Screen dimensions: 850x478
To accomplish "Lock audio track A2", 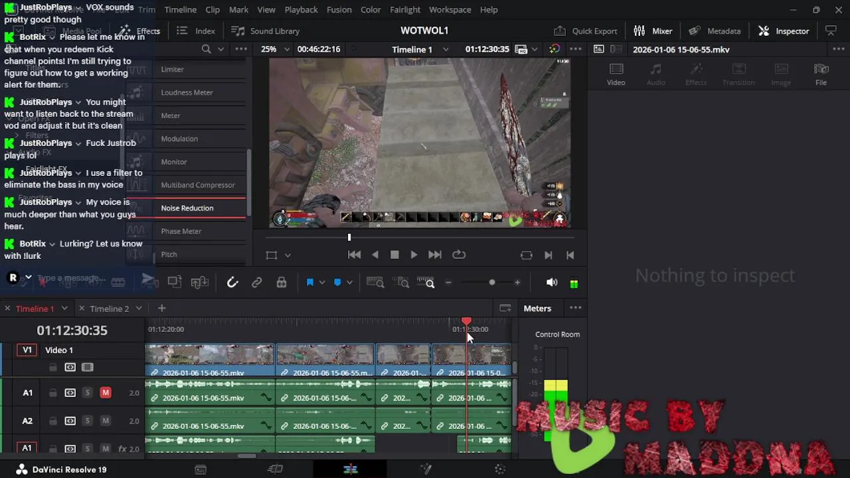I will coord(52,421).
